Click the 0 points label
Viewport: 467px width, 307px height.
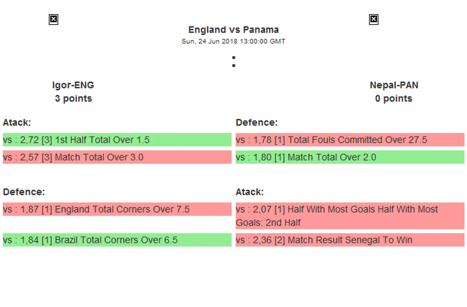(393, 99)
